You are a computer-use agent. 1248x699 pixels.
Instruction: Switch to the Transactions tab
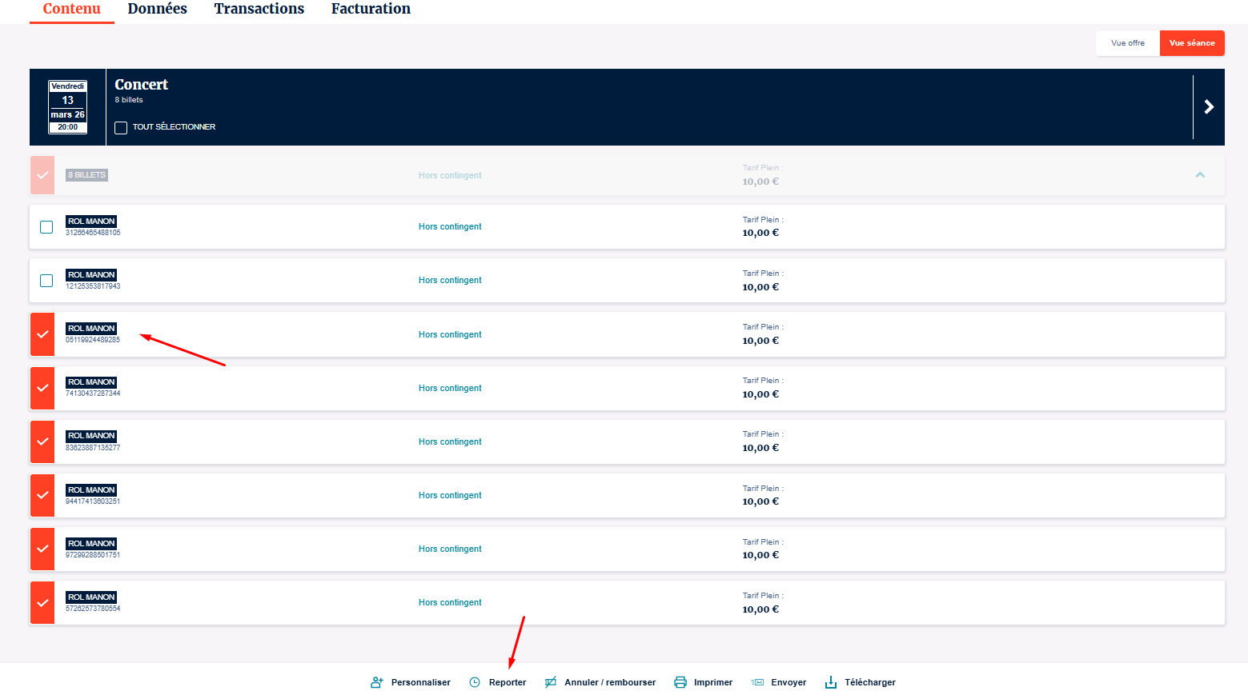[259, 9]
